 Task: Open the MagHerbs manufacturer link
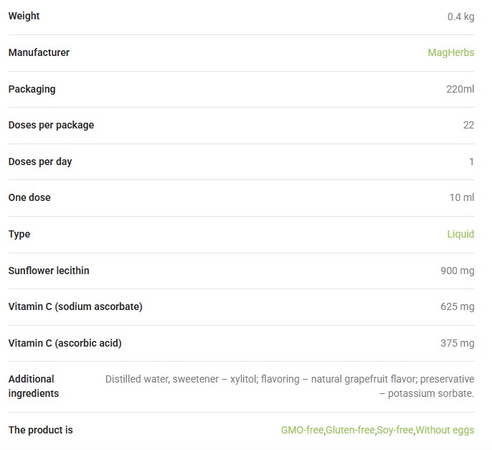coord(451,52)
